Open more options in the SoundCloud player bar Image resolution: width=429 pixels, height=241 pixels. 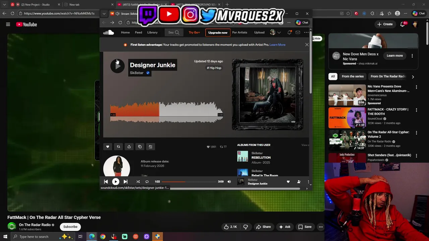click(x=308, y=182)
